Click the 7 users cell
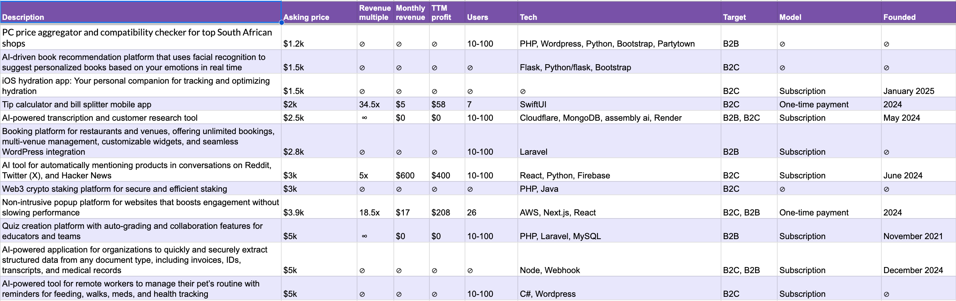Viewport: 956px width, 301px height. 491,104
